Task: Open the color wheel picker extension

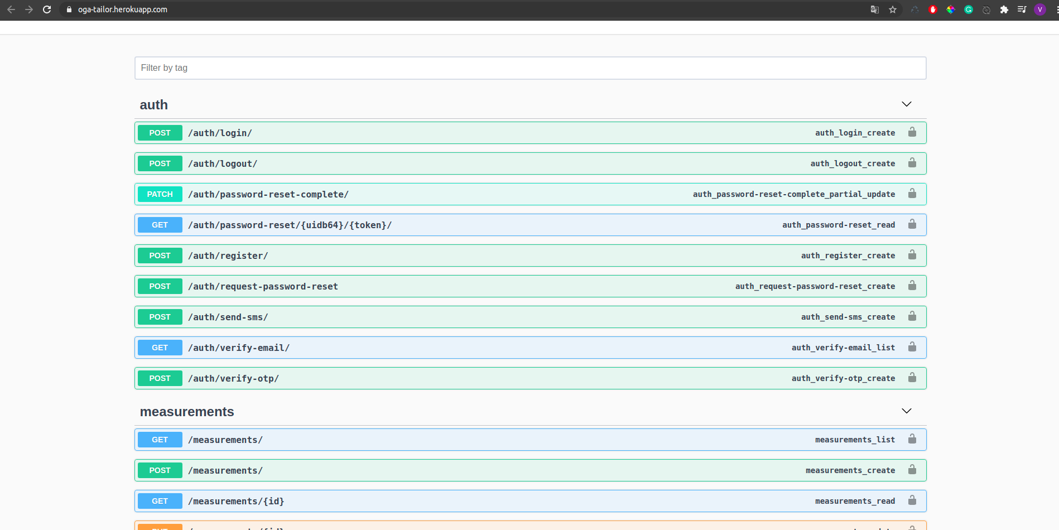Action: click(951, 9)
